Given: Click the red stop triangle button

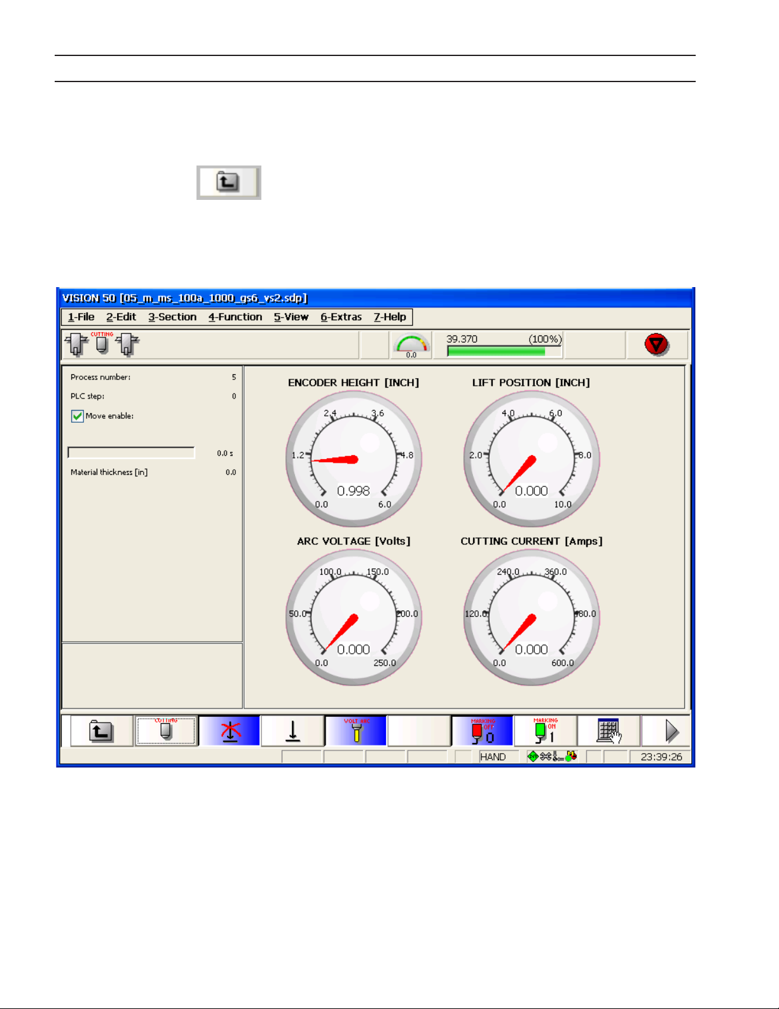Looking at the screenshot, I should (656, 345).
